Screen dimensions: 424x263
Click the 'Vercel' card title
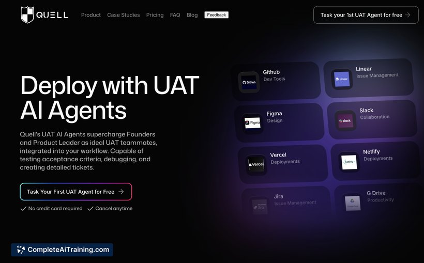(278, 155)
